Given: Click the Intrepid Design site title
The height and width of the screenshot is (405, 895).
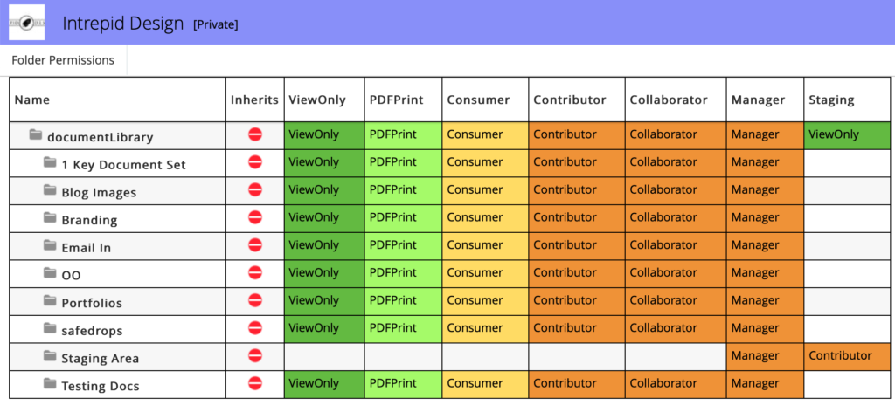Looking at the screenshot, I should click(x=123, y=24).
